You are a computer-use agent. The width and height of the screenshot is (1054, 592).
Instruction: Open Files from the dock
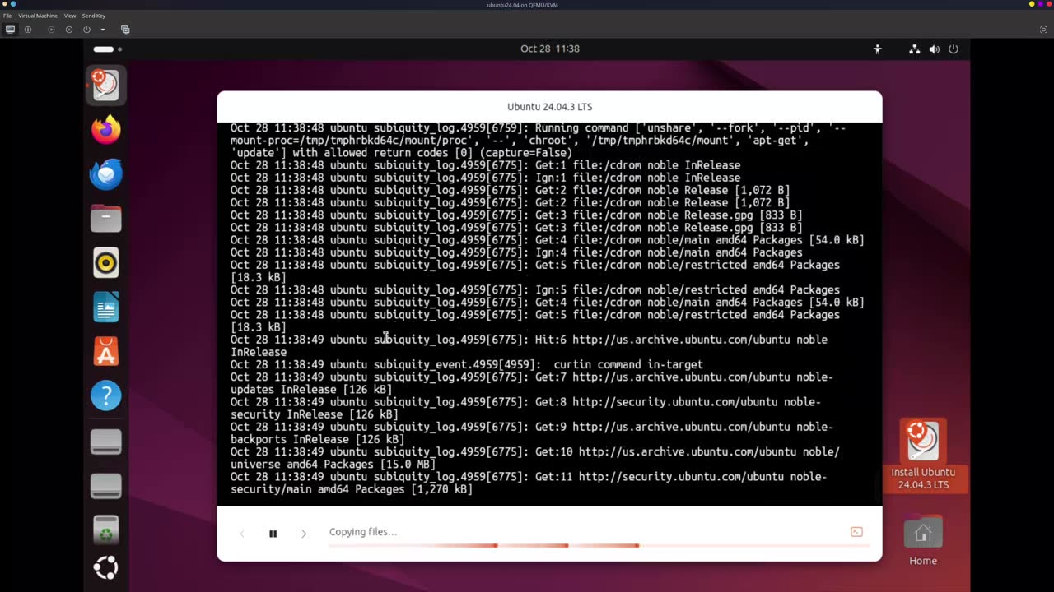(105, 219)
